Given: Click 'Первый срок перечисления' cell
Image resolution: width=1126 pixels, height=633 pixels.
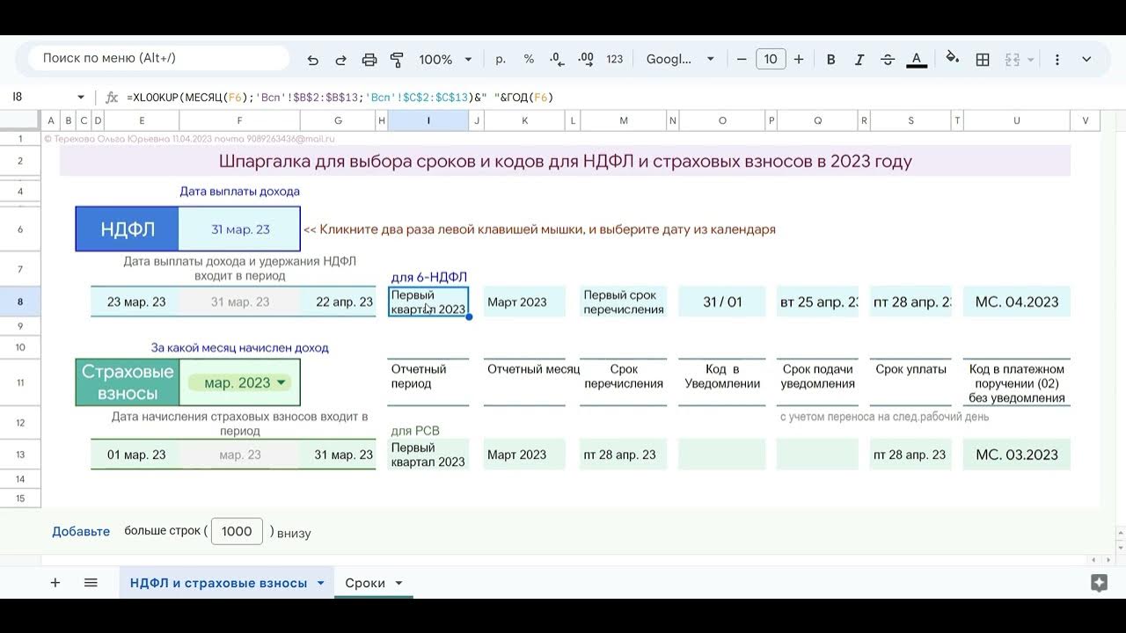Looking at the screenshot, I should (624, 302).
